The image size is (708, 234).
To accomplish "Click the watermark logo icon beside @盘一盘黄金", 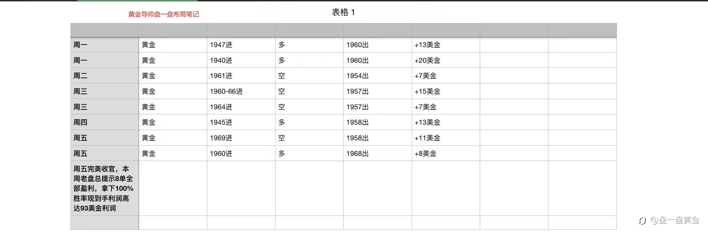I will (x=642, y=221).
